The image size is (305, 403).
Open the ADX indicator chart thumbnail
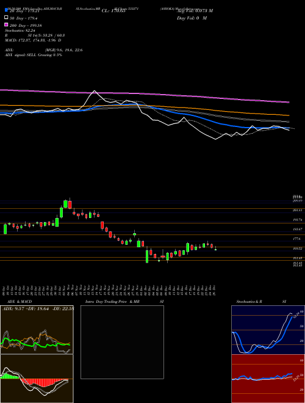pyautogui.click(x=37, y=330)
